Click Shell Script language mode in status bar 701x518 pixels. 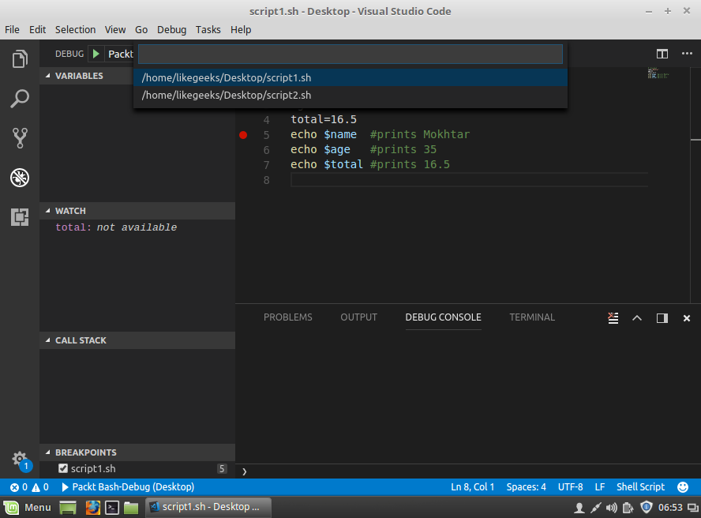(x=640, y=487)
